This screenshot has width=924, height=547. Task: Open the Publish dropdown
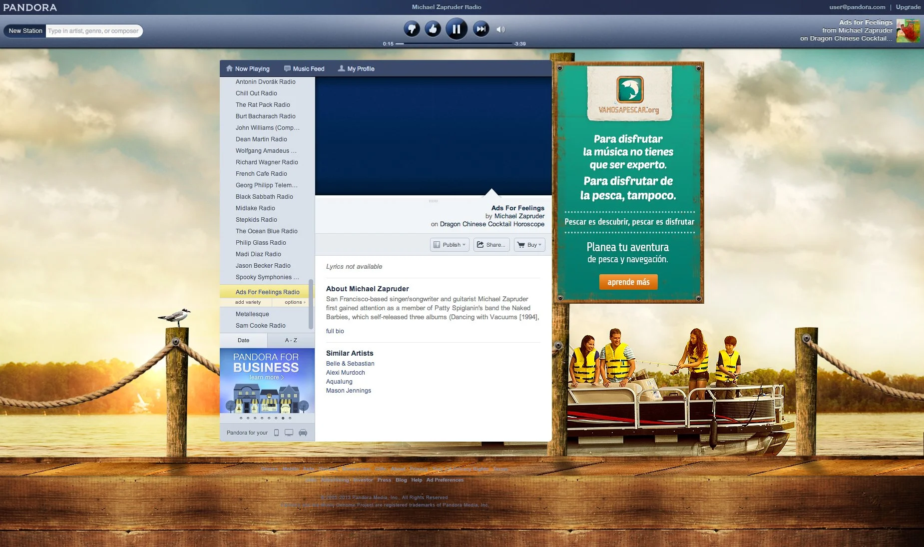click(x=450, y=245)
